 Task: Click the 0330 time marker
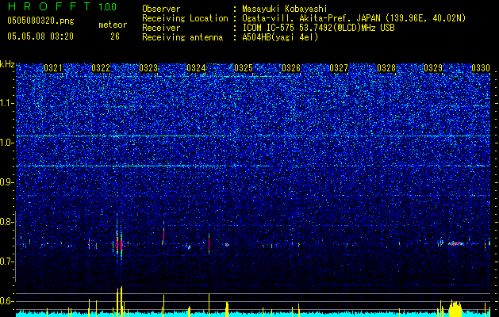pyautogui.click(x=481, y=67)
